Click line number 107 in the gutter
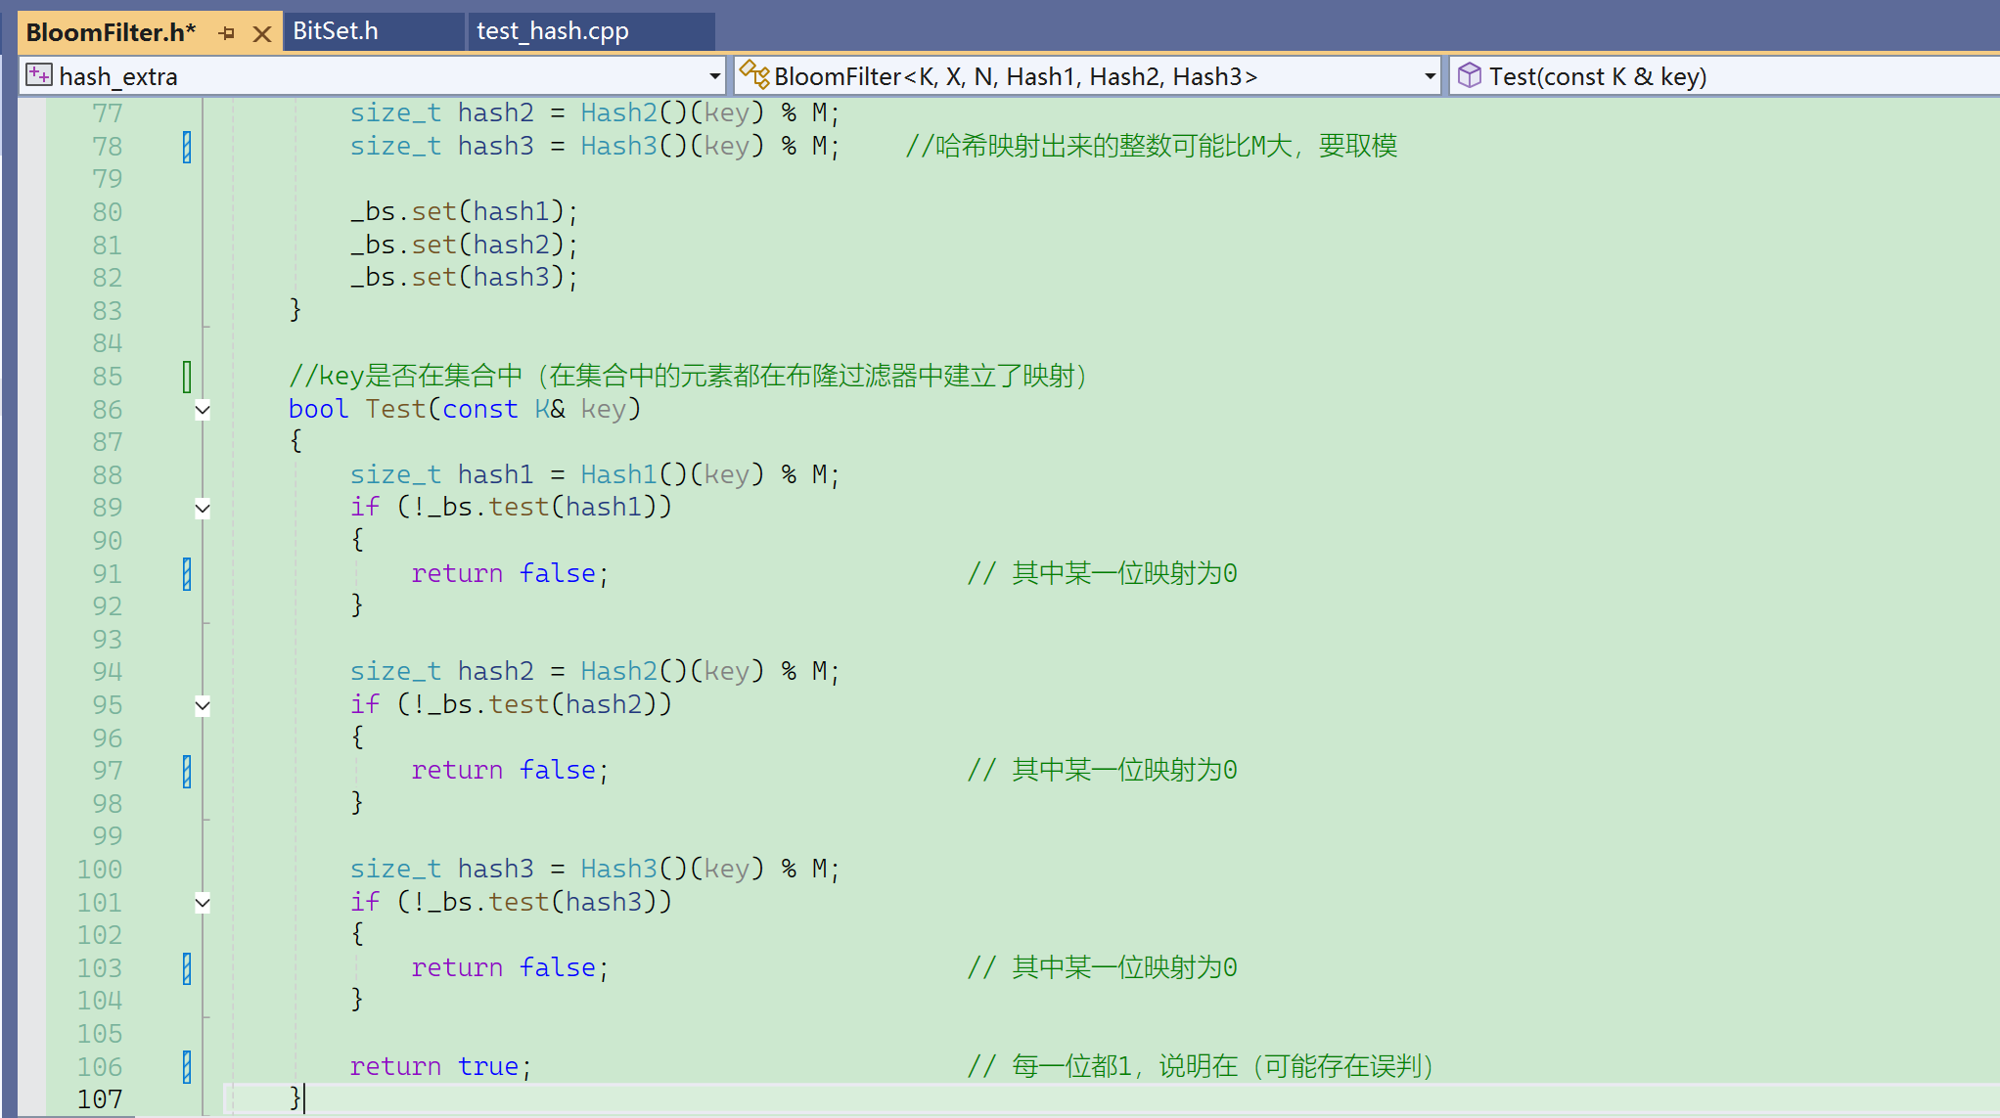This screenshot has width=2000, height=1118. pyautogui.click(x=100, y=1099)
